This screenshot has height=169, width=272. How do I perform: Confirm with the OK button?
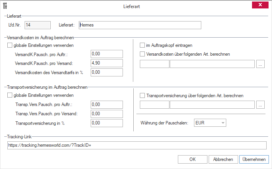click(192, 159)
